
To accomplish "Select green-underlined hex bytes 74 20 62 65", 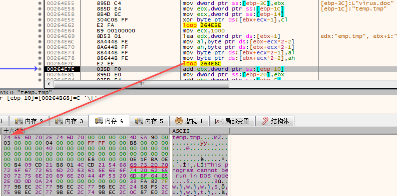I will (149, 170).
